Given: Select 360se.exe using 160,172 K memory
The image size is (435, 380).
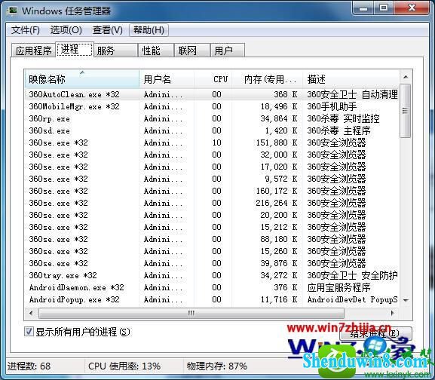Looking at the screenshot, I should pyautogui.click(x=212, y=191).
